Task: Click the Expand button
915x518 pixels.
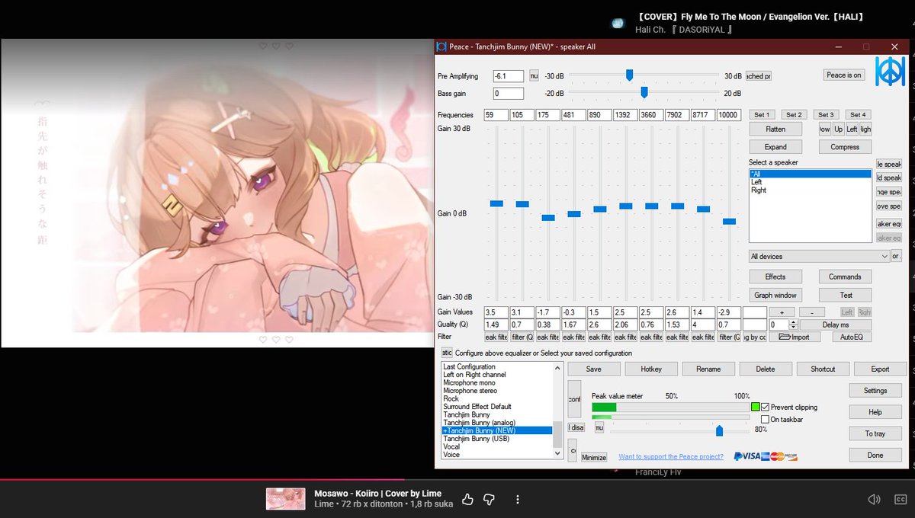Action: pyautogui.click(x=775, y=147)
